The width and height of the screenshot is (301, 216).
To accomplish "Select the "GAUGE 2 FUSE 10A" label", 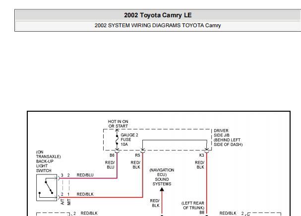I will tap(129, 140).
